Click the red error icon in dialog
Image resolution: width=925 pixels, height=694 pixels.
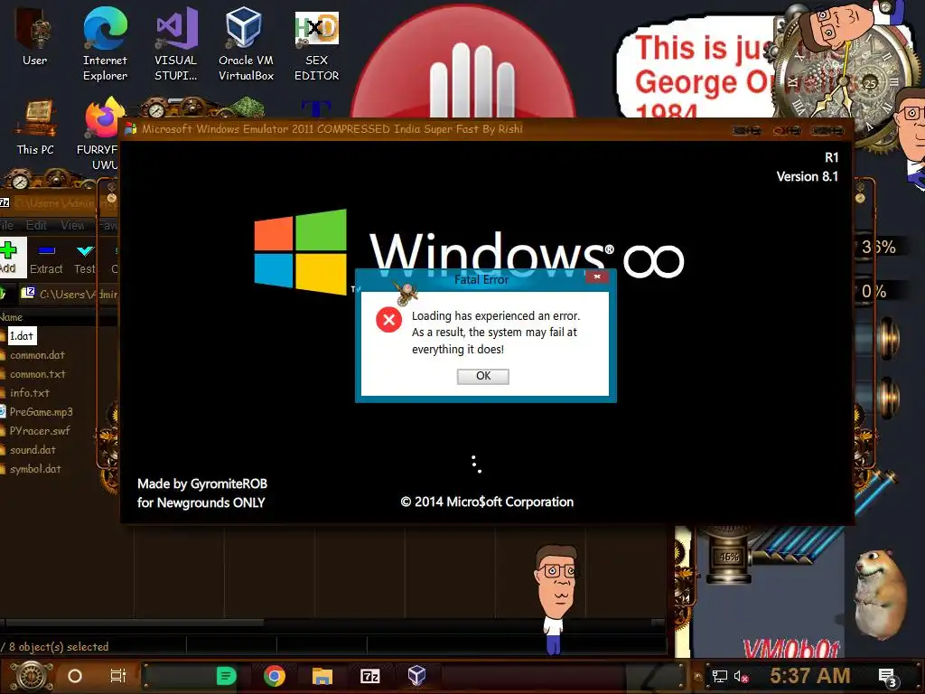pos(388,319)
